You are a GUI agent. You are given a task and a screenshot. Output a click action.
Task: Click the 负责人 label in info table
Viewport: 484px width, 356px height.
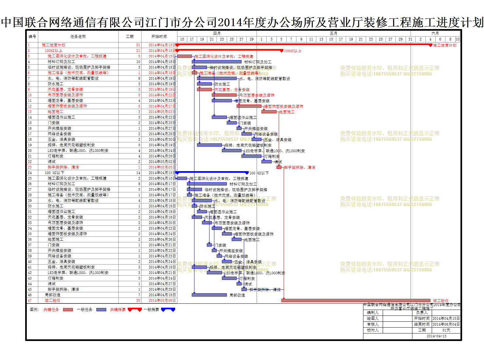tap(422, 313)
